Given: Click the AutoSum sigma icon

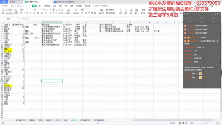Looking at the screenshot, I should click(121, 10).
